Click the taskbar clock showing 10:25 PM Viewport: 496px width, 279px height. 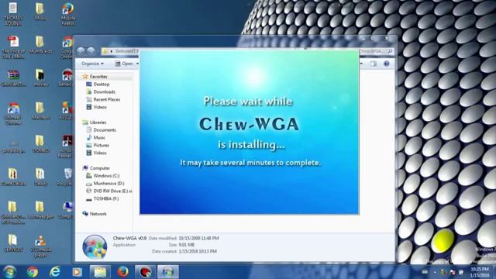click(x=480, y=272)
